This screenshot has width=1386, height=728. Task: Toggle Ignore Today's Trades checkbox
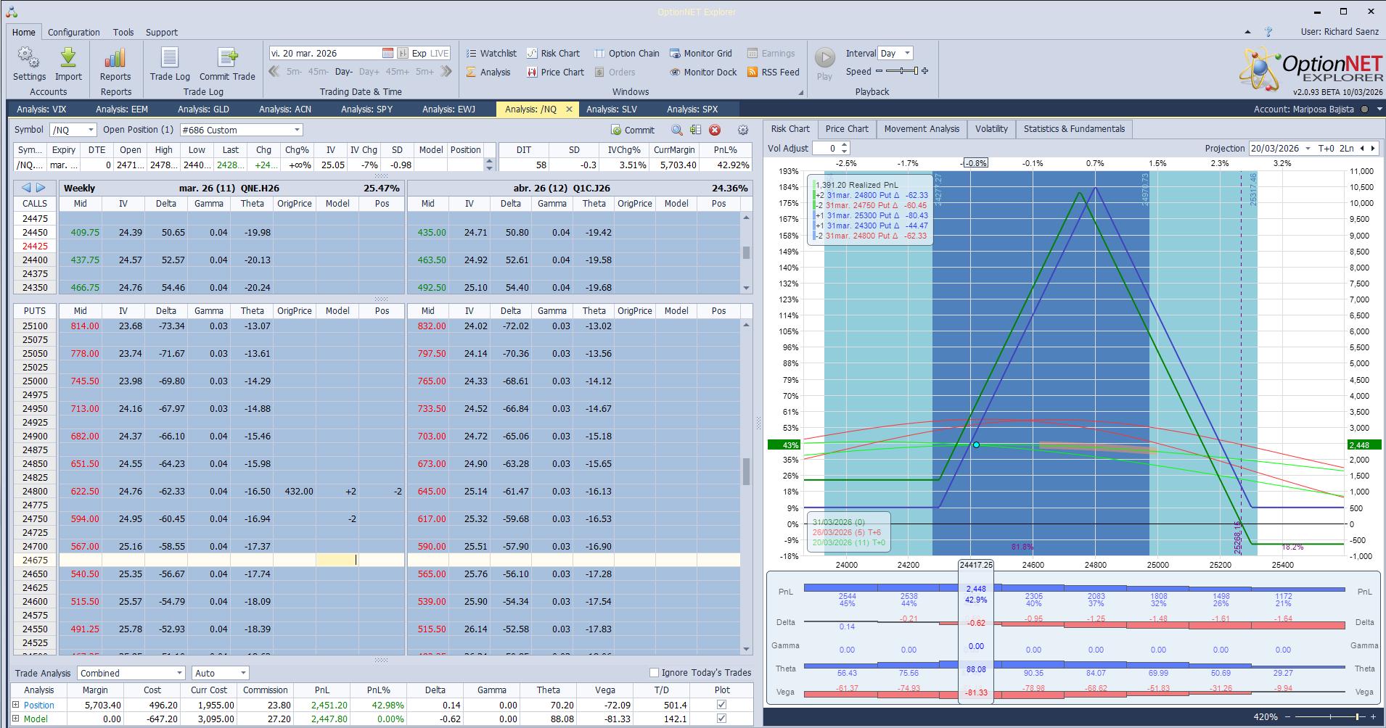[654, 672]
